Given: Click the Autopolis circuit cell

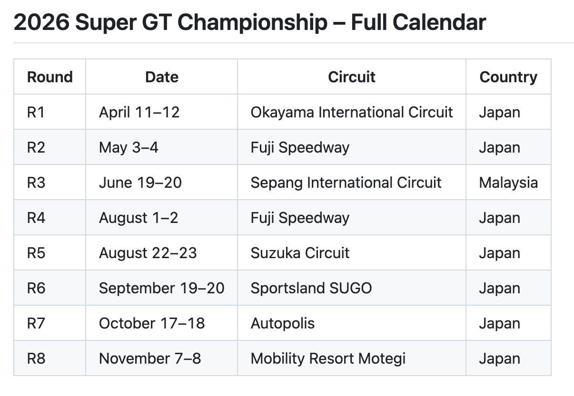Looking at the screenshot, I should click(x=283, y=323).
